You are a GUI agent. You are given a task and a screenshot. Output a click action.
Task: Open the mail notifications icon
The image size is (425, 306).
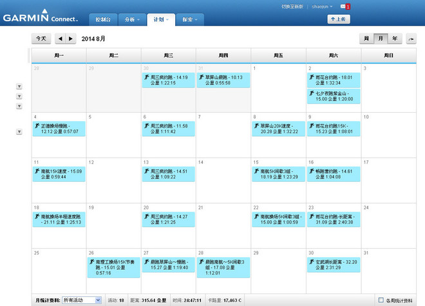(345, 6)
